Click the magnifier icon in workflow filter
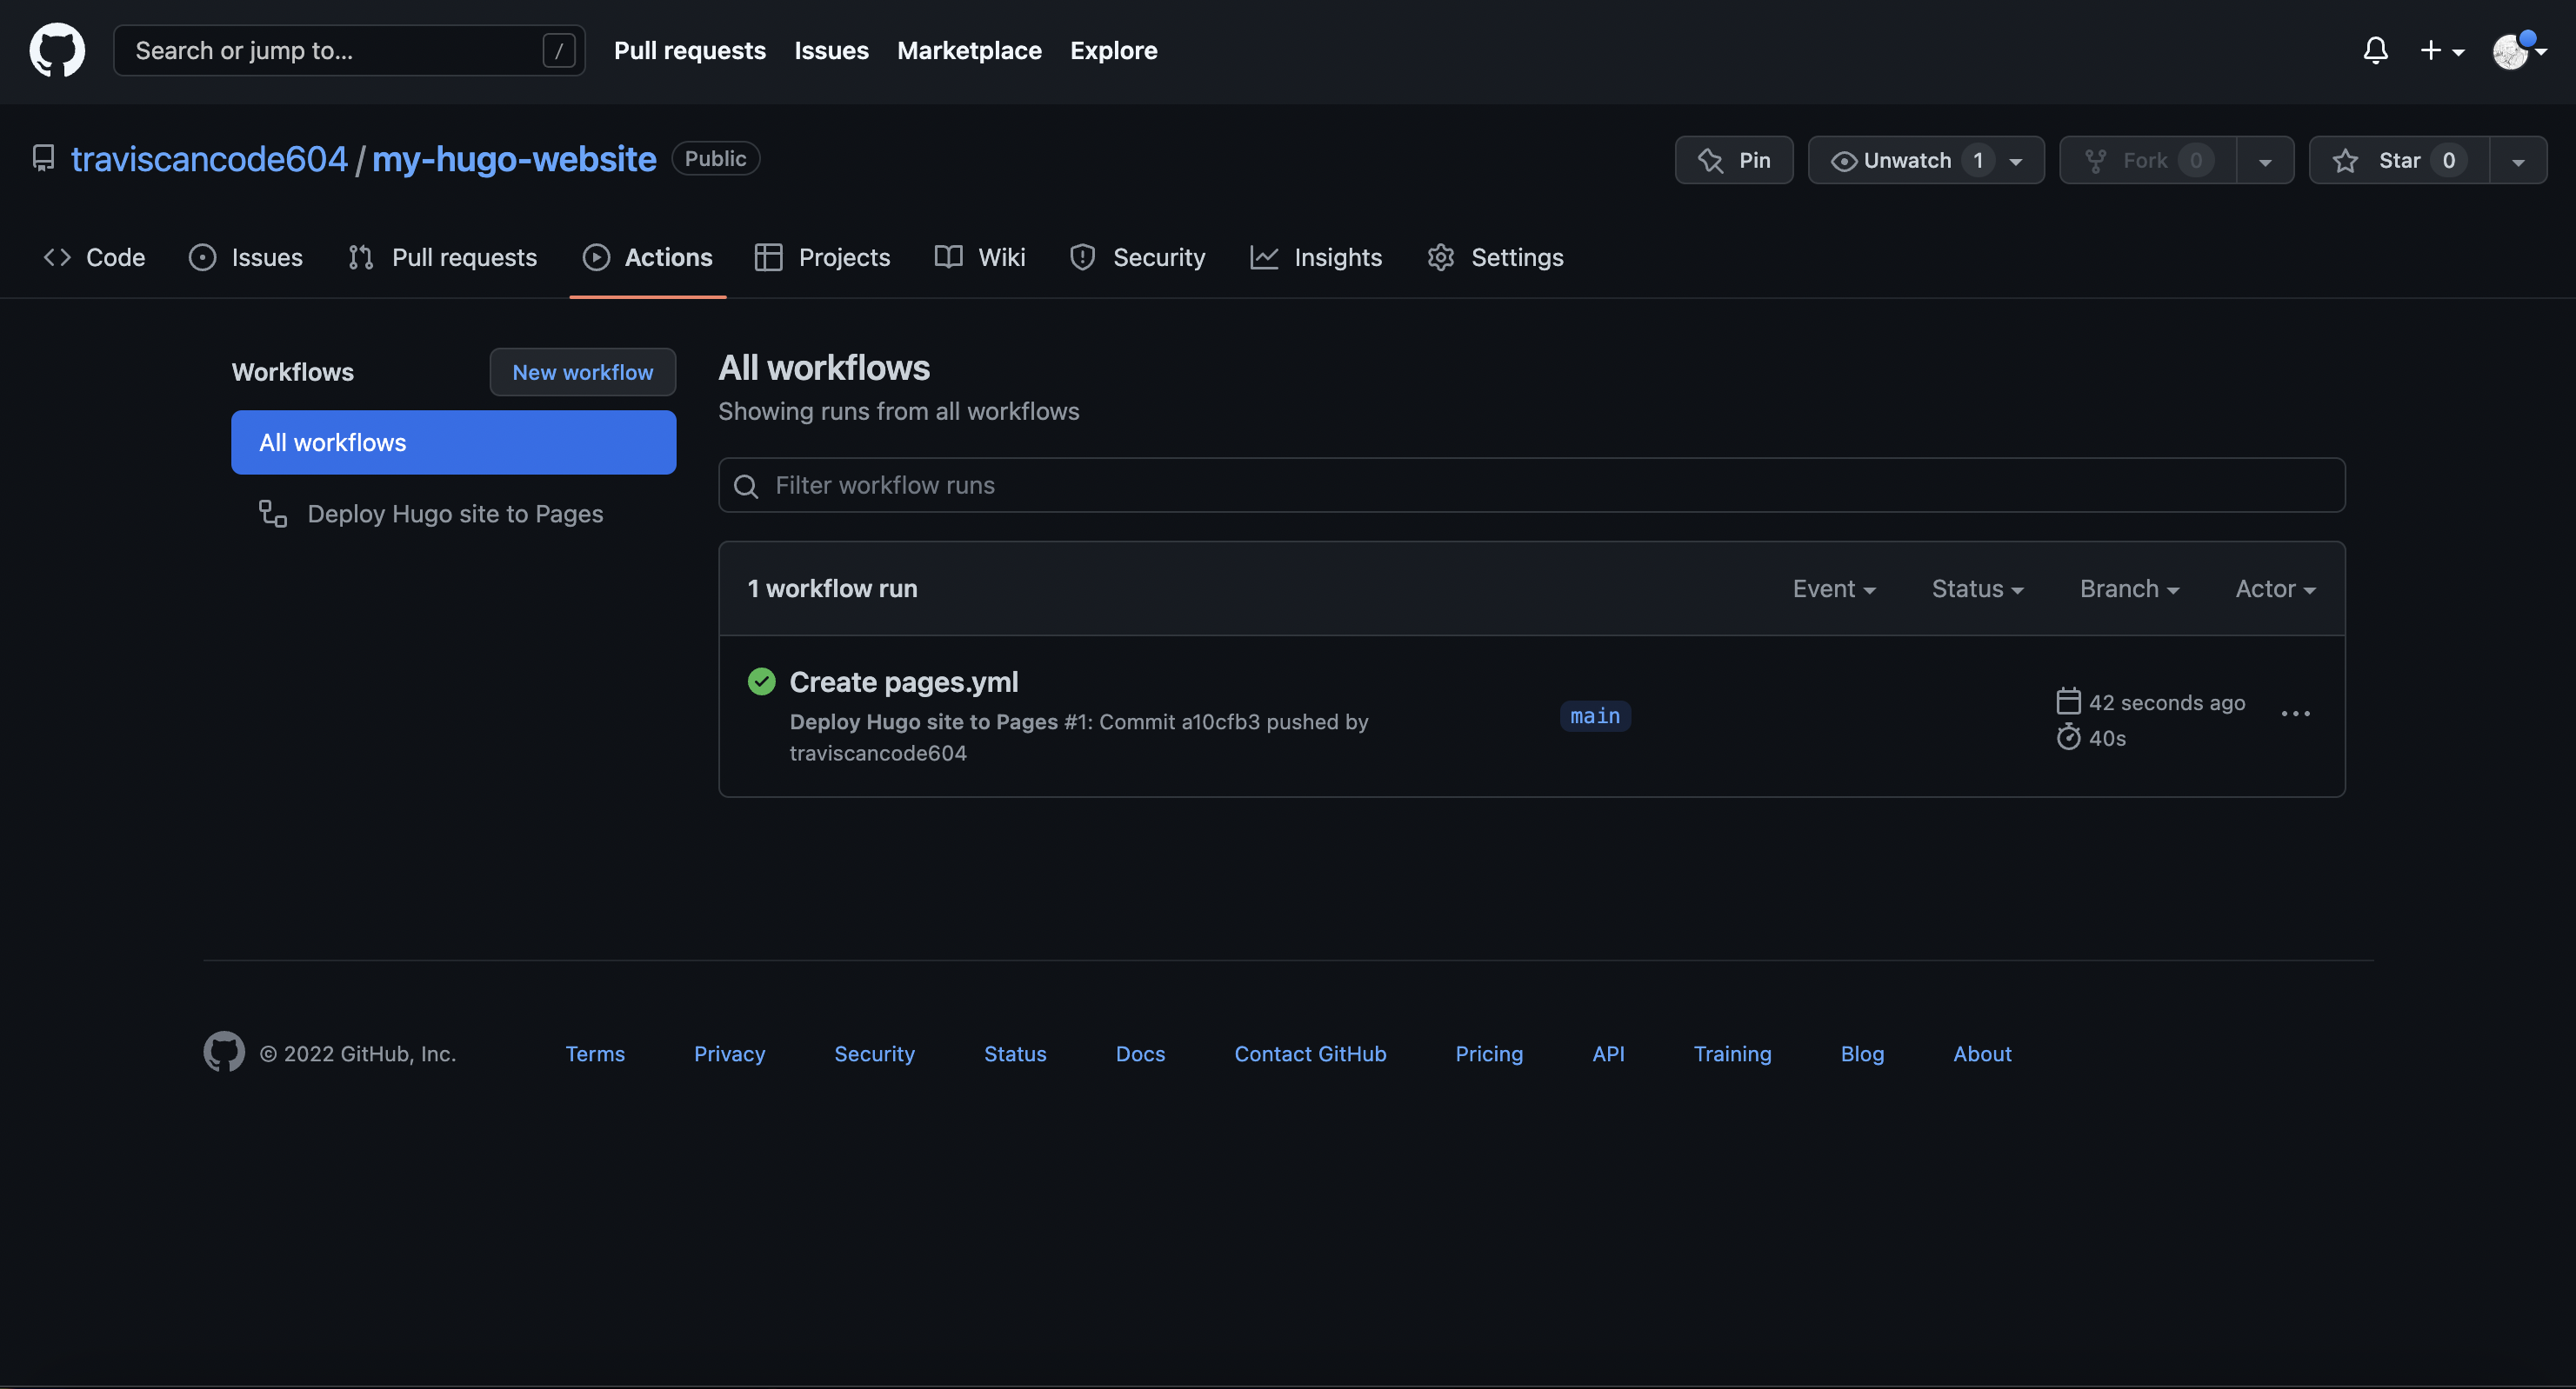 (746, 486)
